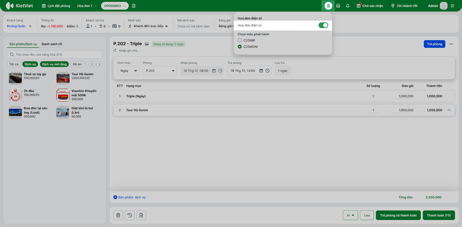The width and height of the screenshot is (462, 227).
Task: Open the Nhận phòng calendar picker
Action: point(214,71)
